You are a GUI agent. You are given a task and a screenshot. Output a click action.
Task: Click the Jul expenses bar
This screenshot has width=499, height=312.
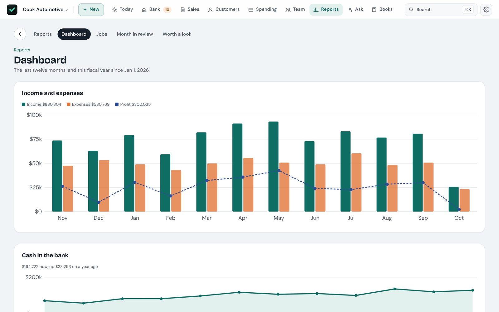point(356,183)
